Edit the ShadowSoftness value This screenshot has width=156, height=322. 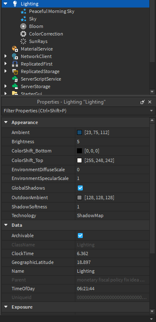click(x=112, y=207)
